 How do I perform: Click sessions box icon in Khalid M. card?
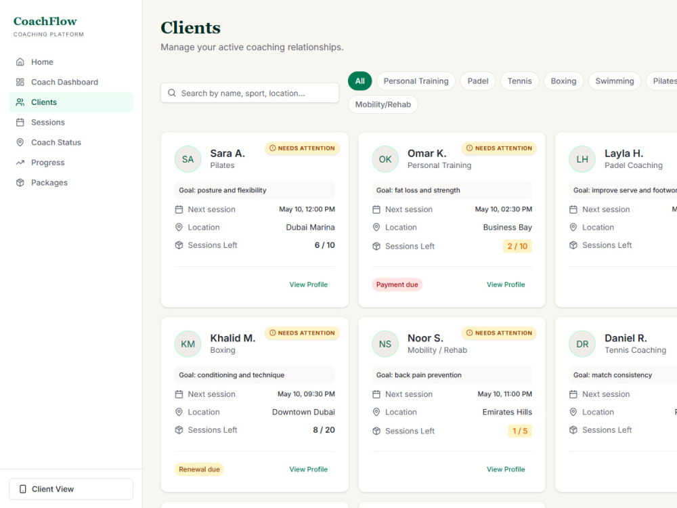coord(179,430)
